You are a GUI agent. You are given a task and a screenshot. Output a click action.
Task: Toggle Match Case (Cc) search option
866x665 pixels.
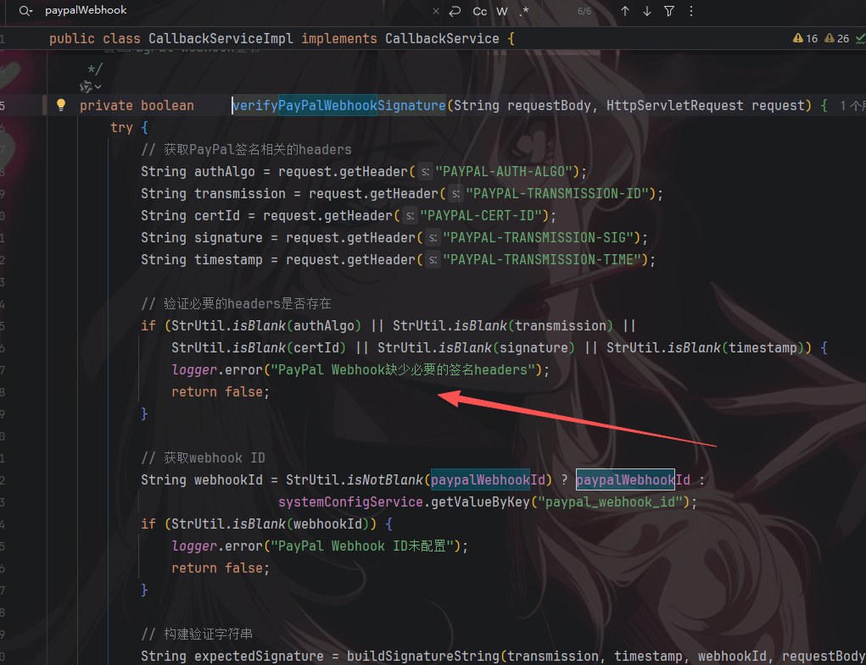pos(480,11)
